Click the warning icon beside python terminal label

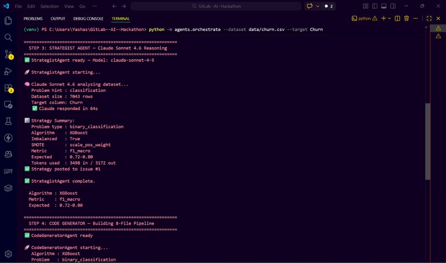375,18
